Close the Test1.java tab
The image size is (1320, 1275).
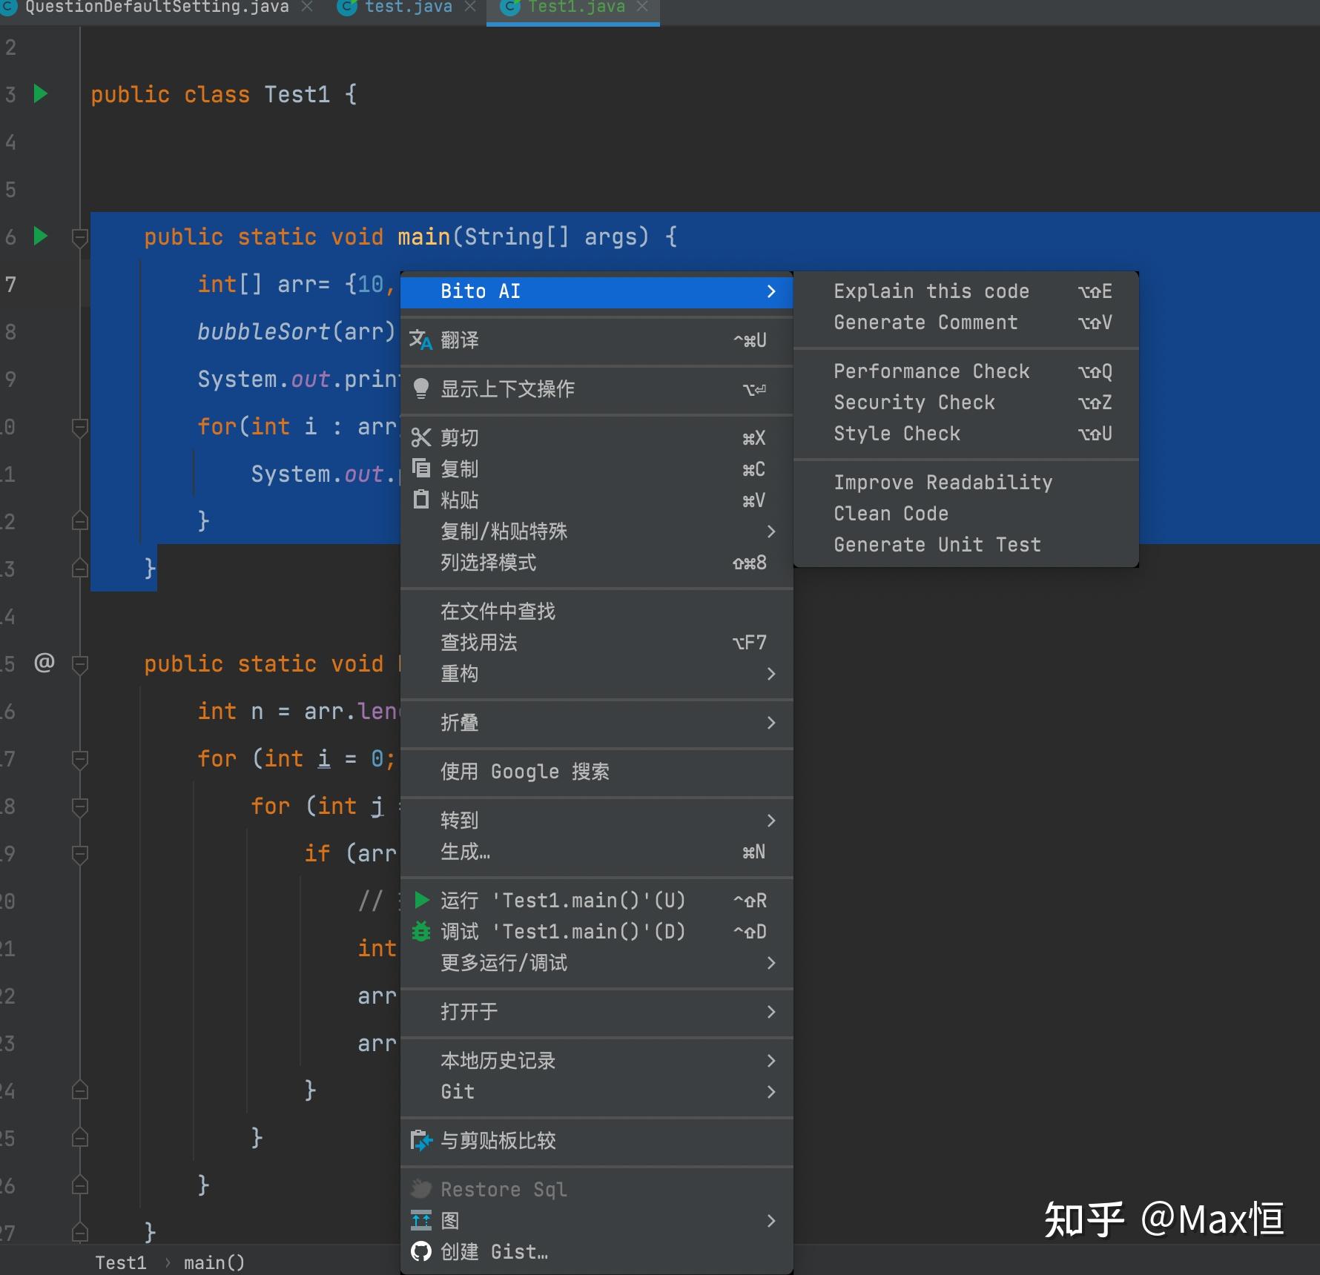pyautogui.click(x=642, y=7)
